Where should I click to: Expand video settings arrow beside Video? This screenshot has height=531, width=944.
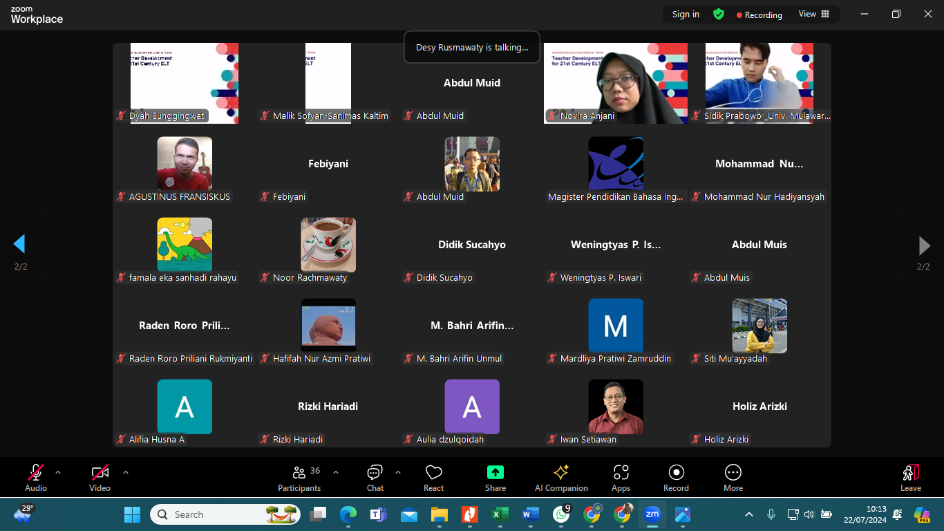coord(126,472)
